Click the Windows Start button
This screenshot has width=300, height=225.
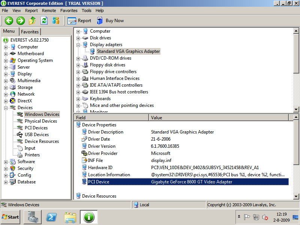[x=10, y=217]
